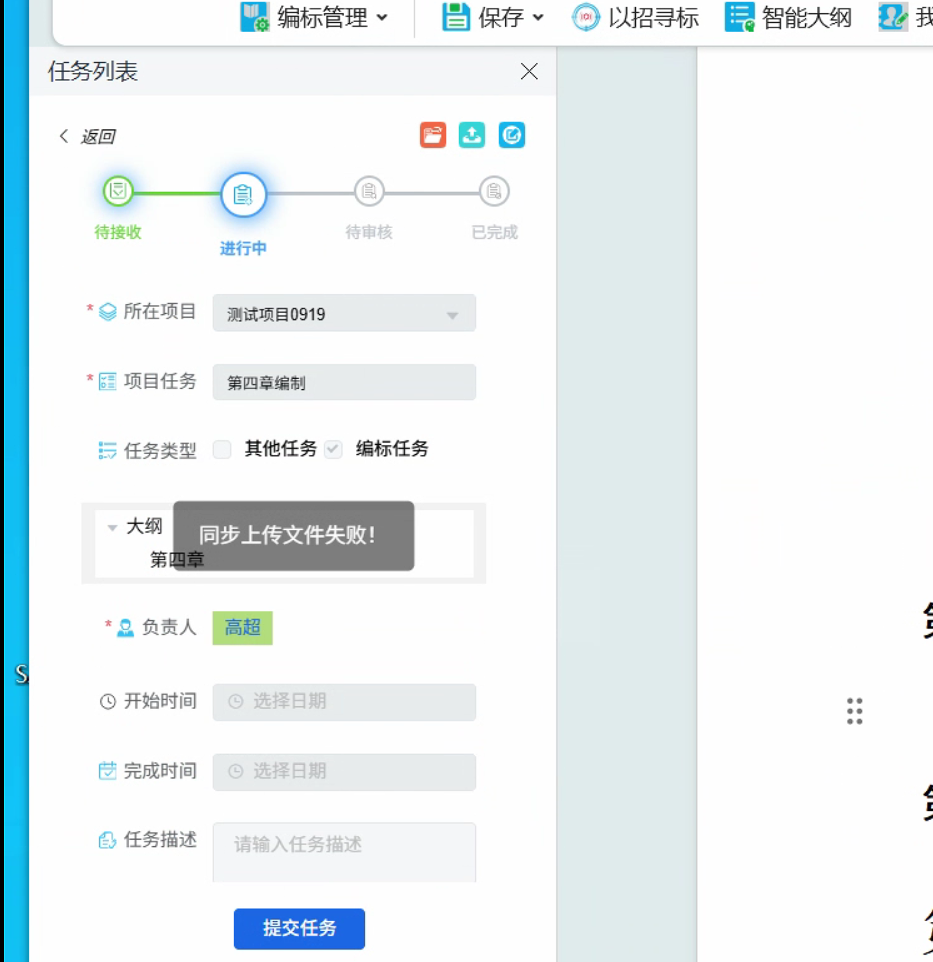Click the 提交任务 button
933x962 pixels.
tap(299, 929)
